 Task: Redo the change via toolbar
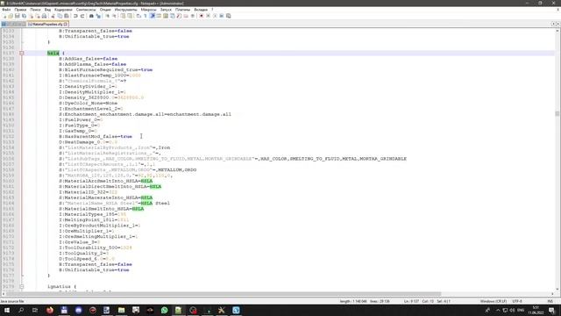click(x=82, y=16)
